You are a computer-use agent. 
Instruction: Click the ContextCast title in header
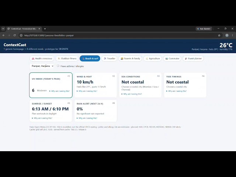15,45
